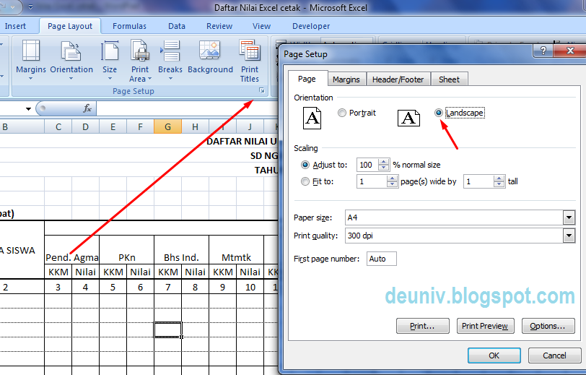Choose a sheet Background image
The image size is (586, 375).
pos(210,58)
